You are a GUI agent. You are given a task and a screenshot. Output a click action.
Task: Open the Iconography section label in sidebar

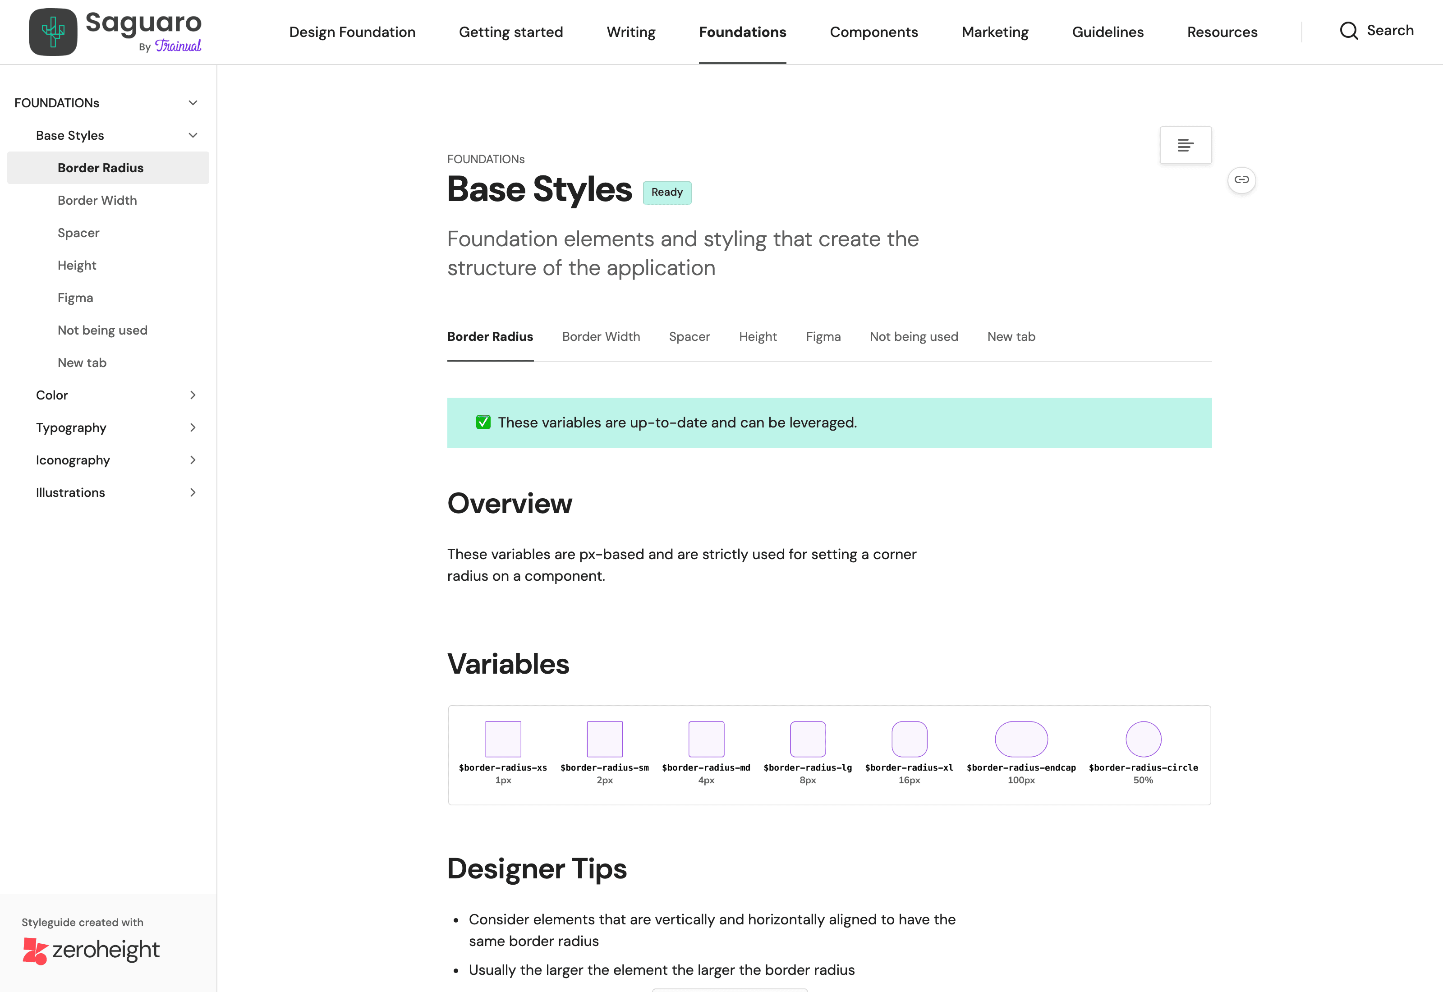pos(73,460)
